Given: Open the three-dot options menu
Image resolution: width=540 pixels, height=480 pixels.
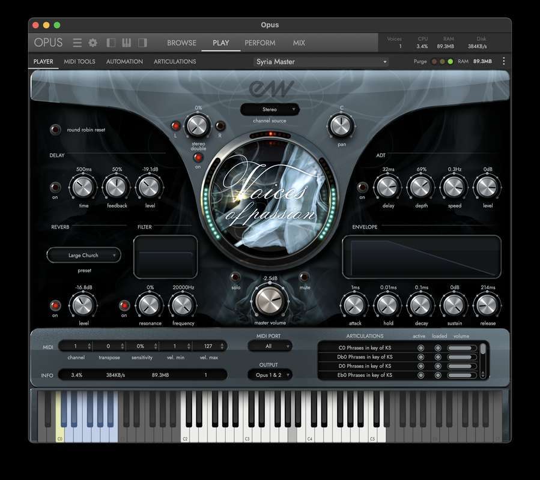Looking at the screenshot, I should pos(503,61).
